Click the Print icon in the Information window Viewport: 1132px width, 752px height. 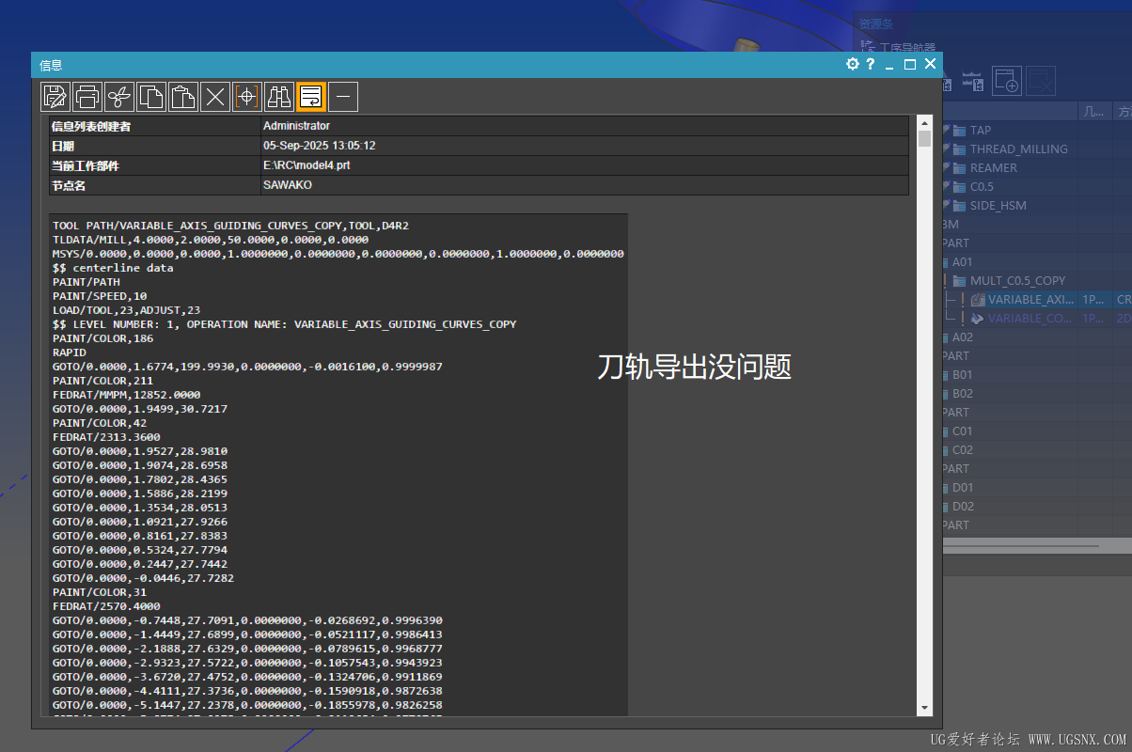tap(87, 96)
